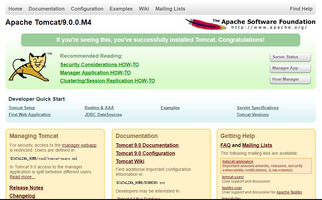Open Clustering/Session Replication HOW-TO link
This screenshot has width=322, height=200.
coord(107,81)
